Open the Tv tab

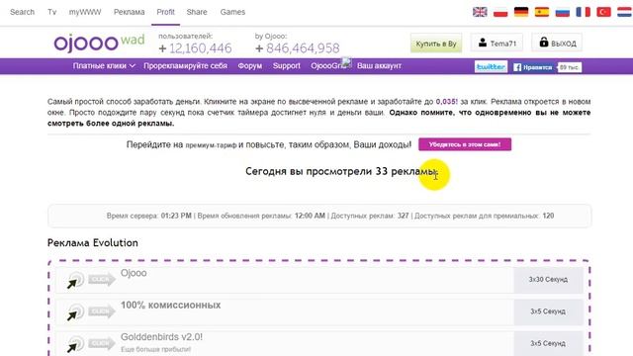pyautogui.click(x=51, y=12)
